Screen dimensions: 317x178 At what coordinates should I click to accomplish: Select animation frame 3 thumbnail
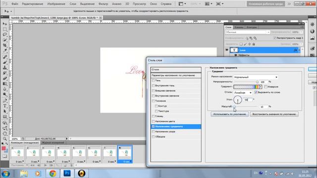click(48, 153)
